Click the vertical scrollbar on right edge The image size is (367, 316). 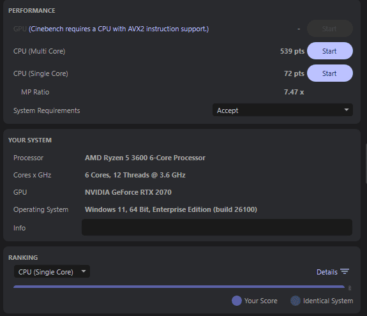click(366, 164)
